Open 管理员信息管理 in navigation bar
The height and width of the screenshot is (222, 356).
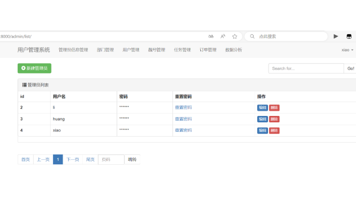(73, 50)
